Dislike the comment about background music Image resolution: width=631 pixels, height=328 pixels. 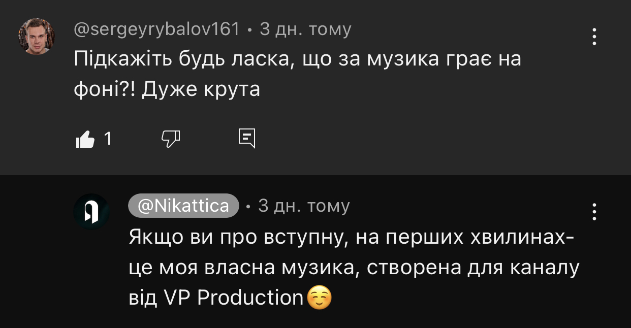click(171, 138)
